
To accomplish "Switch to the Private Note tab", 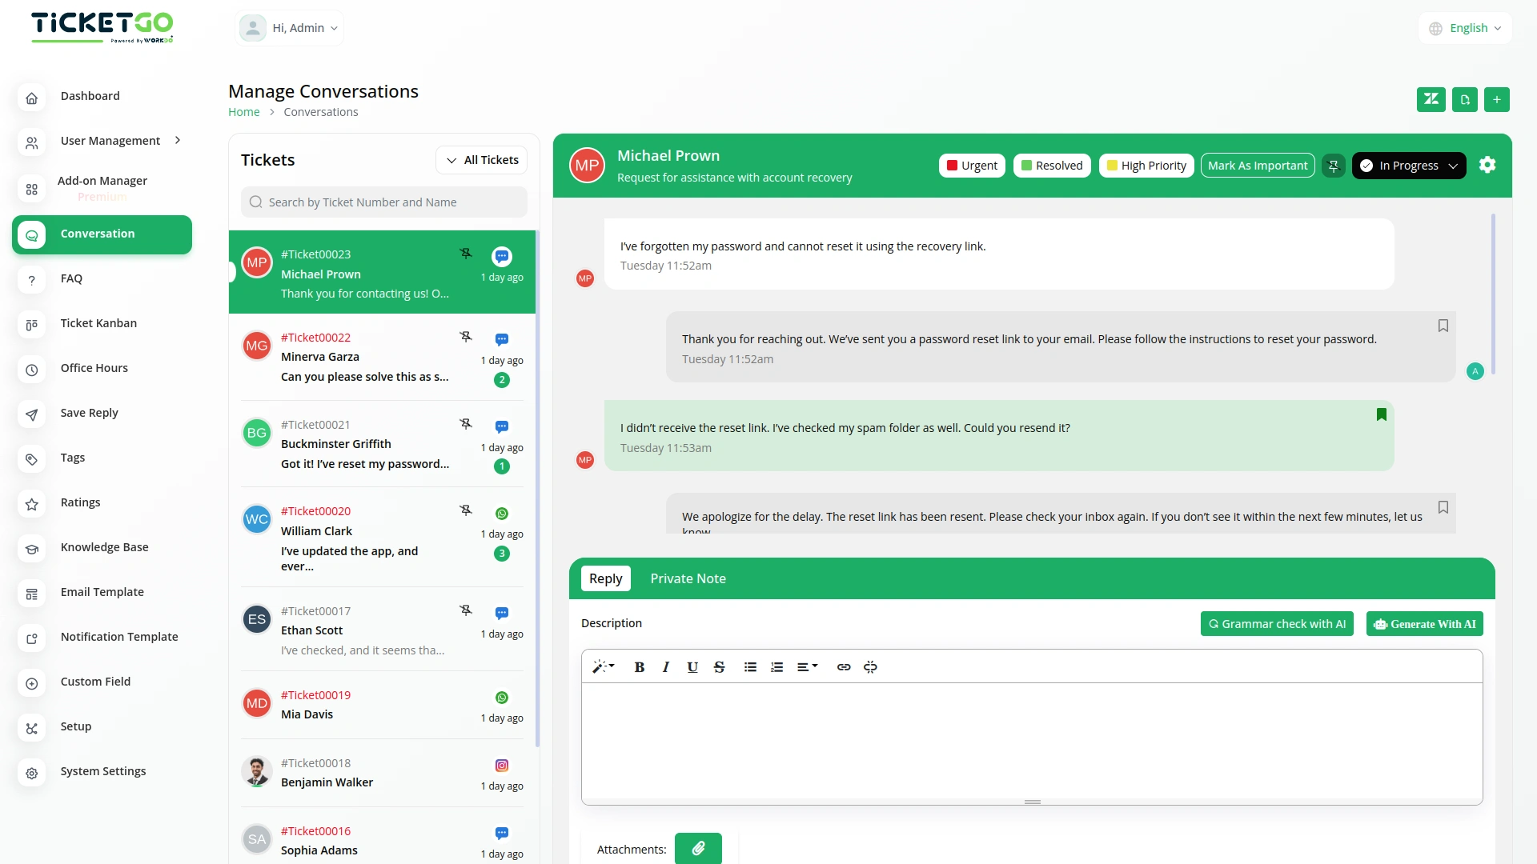I will coord(688,578).
